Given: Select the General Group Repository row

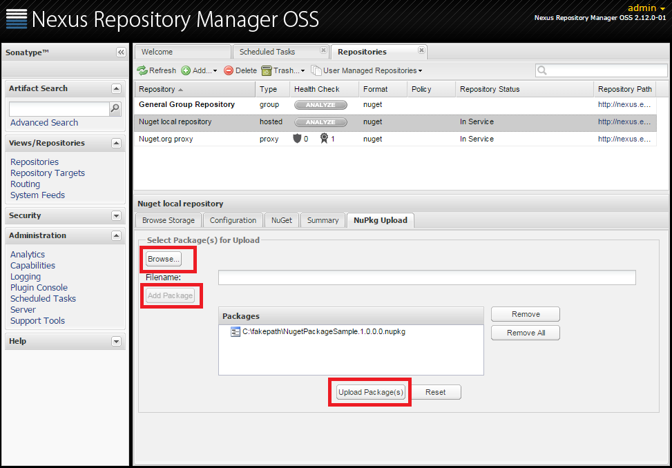Looking at the screenshot, I should 395,105.
